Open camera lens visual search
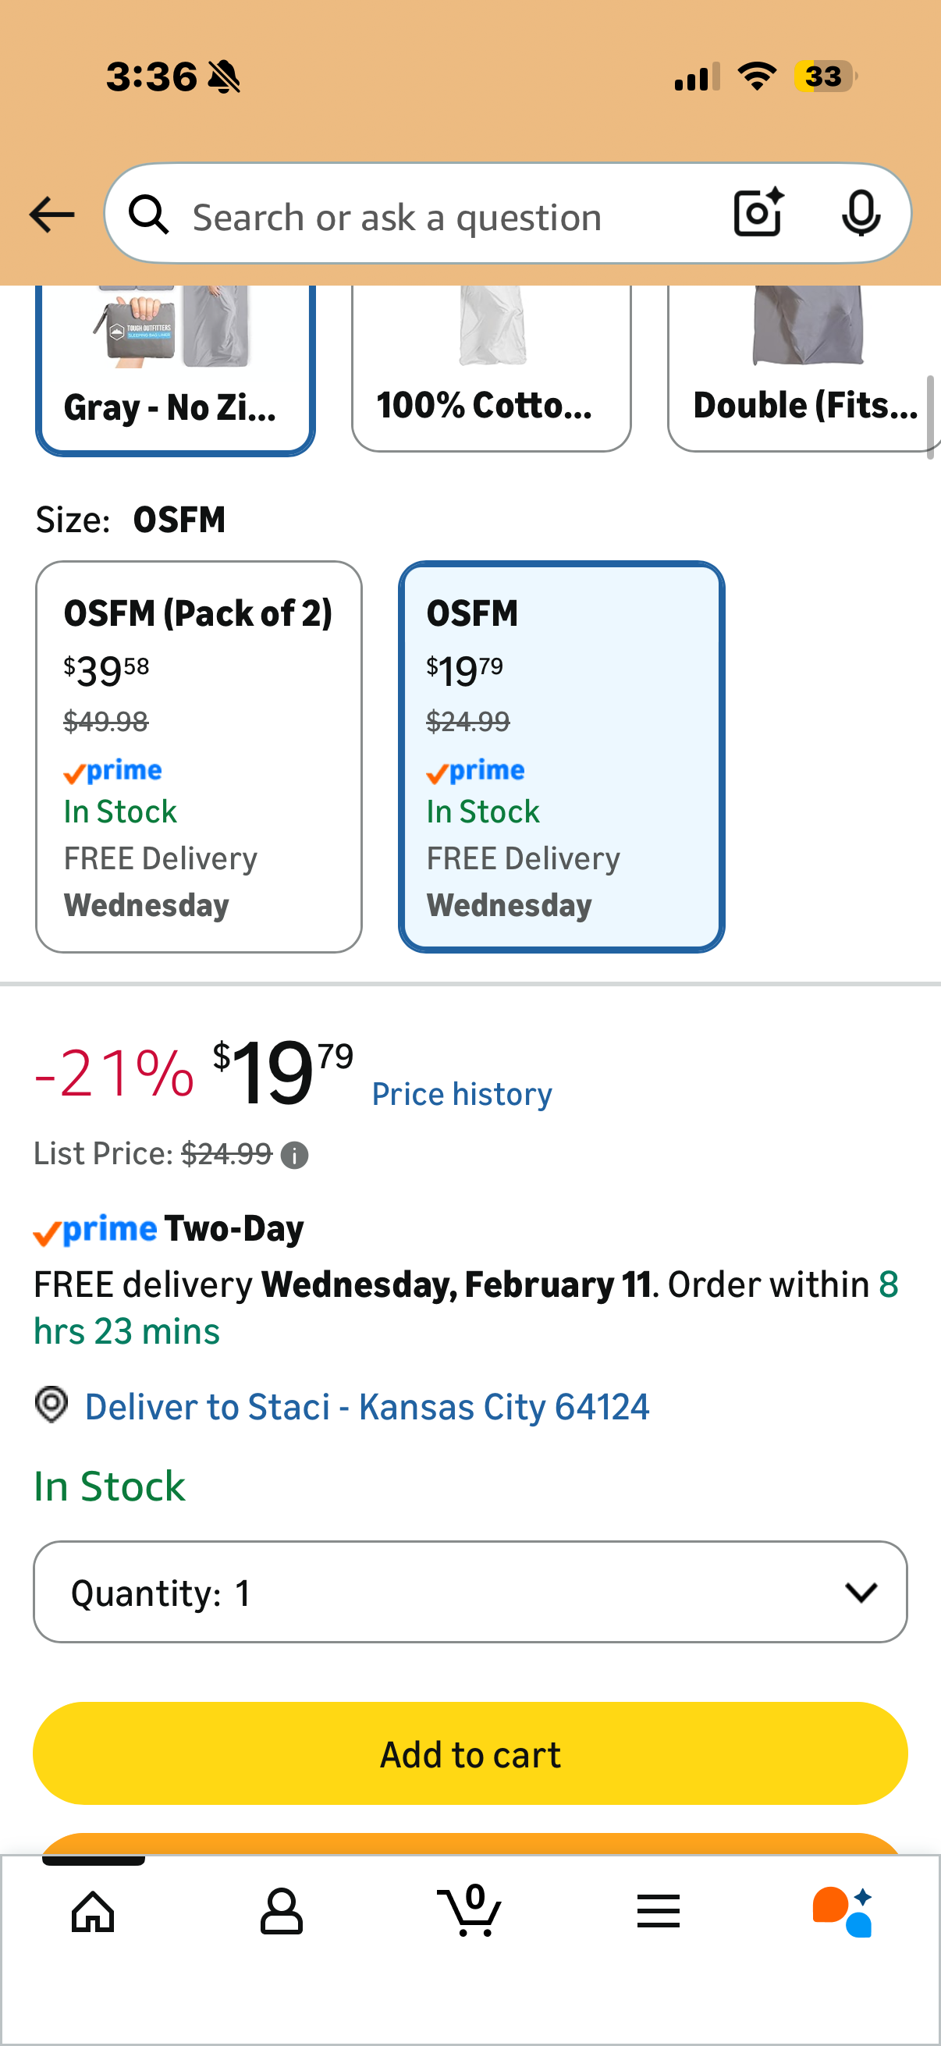This screenshot has width=941, height=2046. click(x=758, y=214)
